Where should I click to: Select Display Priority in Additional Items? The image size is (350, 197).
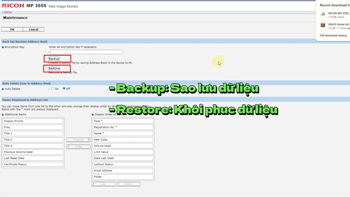click(33, 121)
